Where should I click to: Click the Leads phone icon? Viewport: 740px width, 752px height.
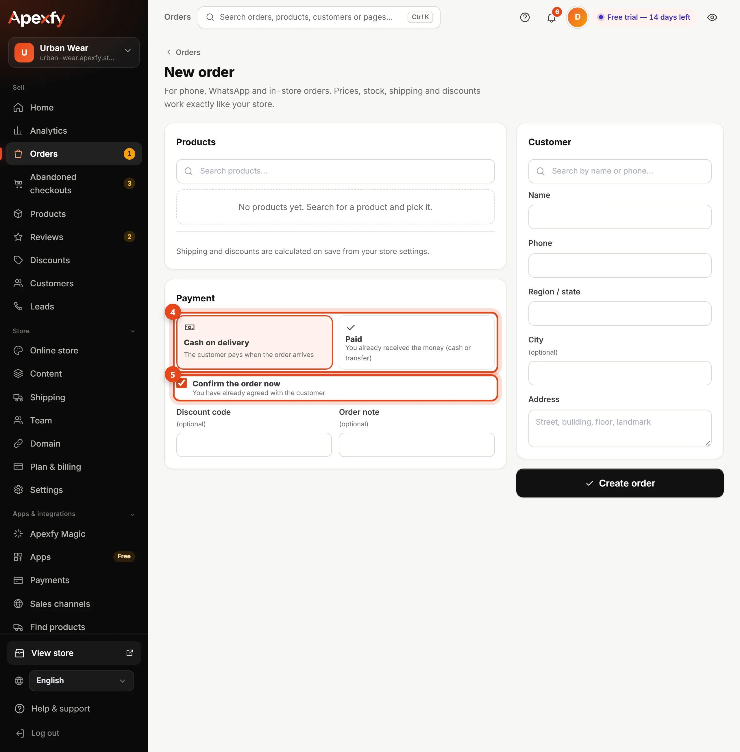[18, 306]
